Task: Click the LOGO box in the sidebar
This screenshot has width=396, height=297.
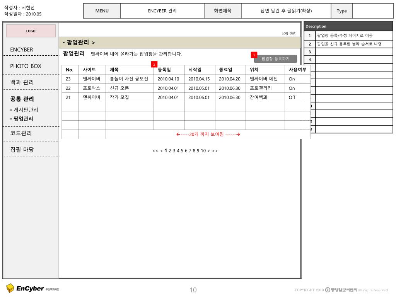Action: click(31, 31)
